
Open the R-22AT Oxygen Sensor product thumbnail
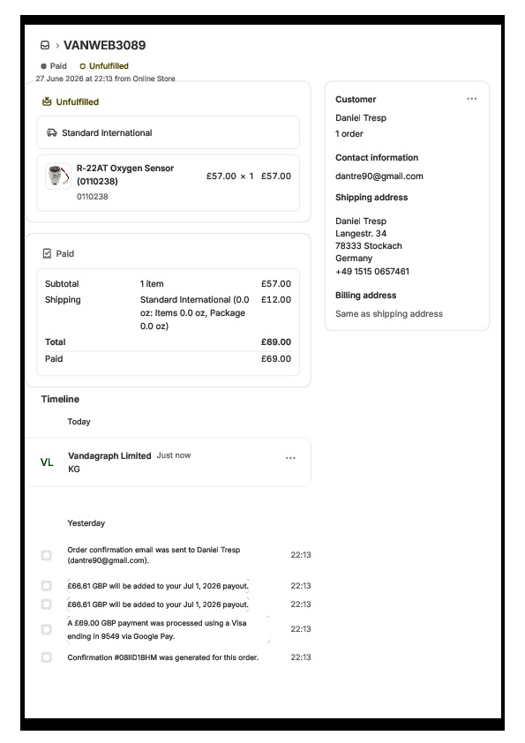click(x=58, y=176)
